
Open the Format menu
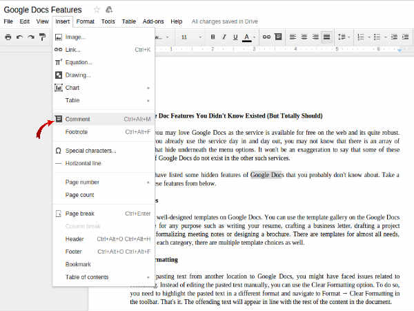pos(85,21)
